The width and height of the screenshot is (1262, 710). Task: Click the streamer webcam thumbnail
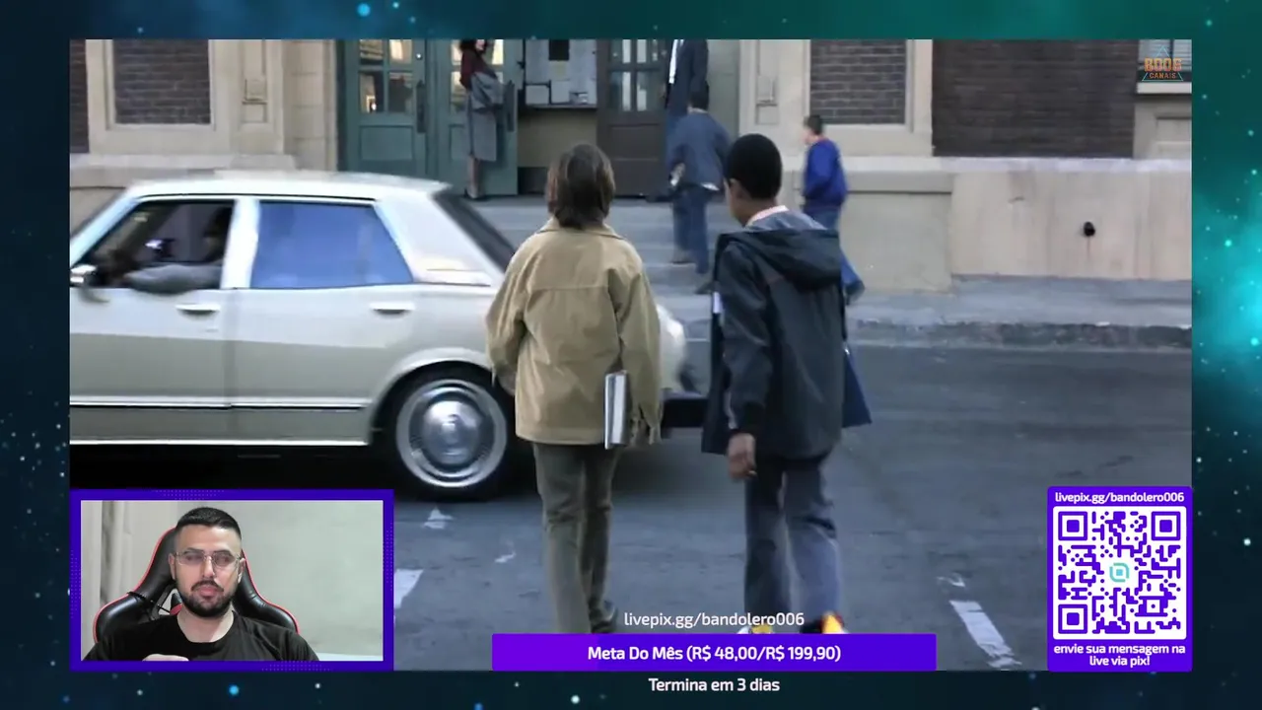[x=232, y=580]
